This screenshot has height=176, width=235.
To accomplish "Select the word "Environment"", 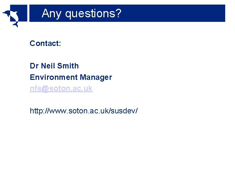I will tap(54, 77).
